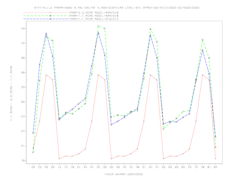Click x-axis forecast hour label 42
Viewport: 235px width, 182px height.
124,167
